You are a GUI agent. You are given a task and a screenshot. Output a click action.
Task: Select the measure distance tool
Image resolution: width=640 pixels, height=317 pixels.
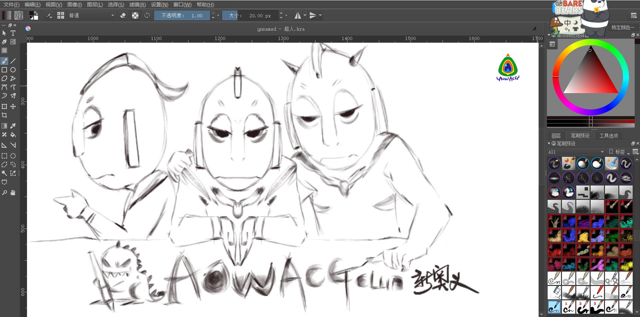[13, 145]
